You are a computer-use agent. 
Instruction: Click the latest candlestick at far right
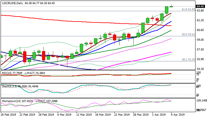coord(172,6)
